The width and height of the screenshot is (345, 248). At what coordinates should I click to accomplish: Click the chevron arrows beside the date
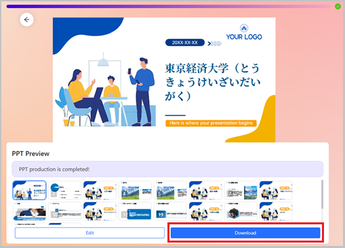[214, 43]
